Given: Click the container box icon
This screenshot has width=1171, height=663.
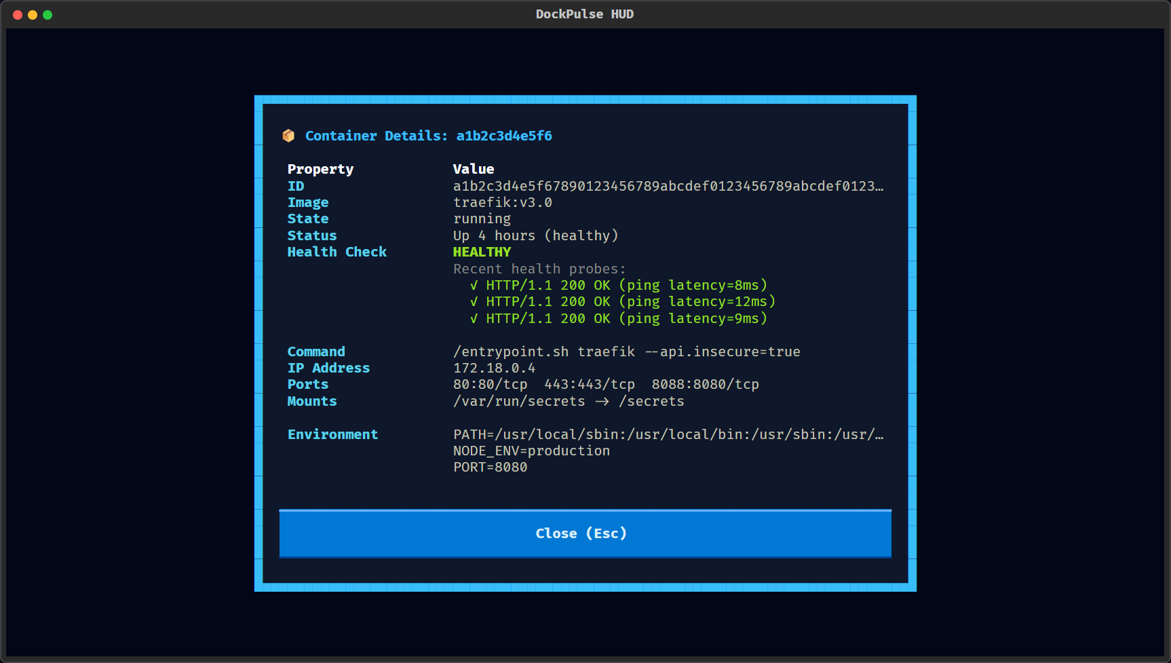Looking at the screenshot, I should click(x=288, y=136).
